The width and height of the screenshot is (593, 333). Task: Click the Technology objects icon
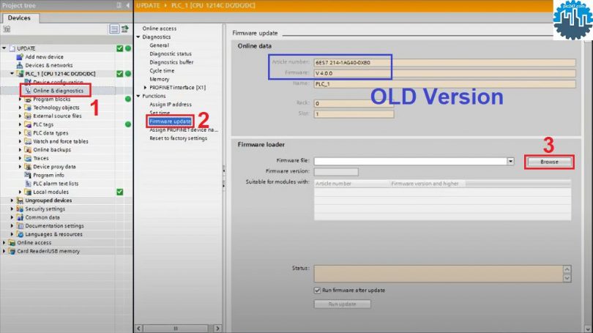(x=28, y=108)
